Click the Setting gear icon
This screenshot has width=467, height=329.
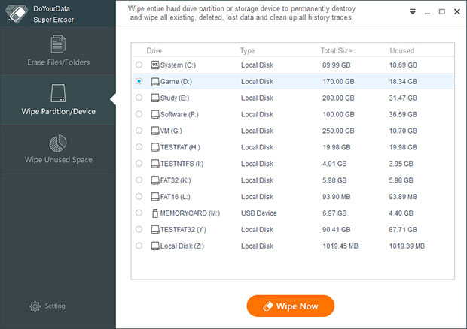point(35,306)
